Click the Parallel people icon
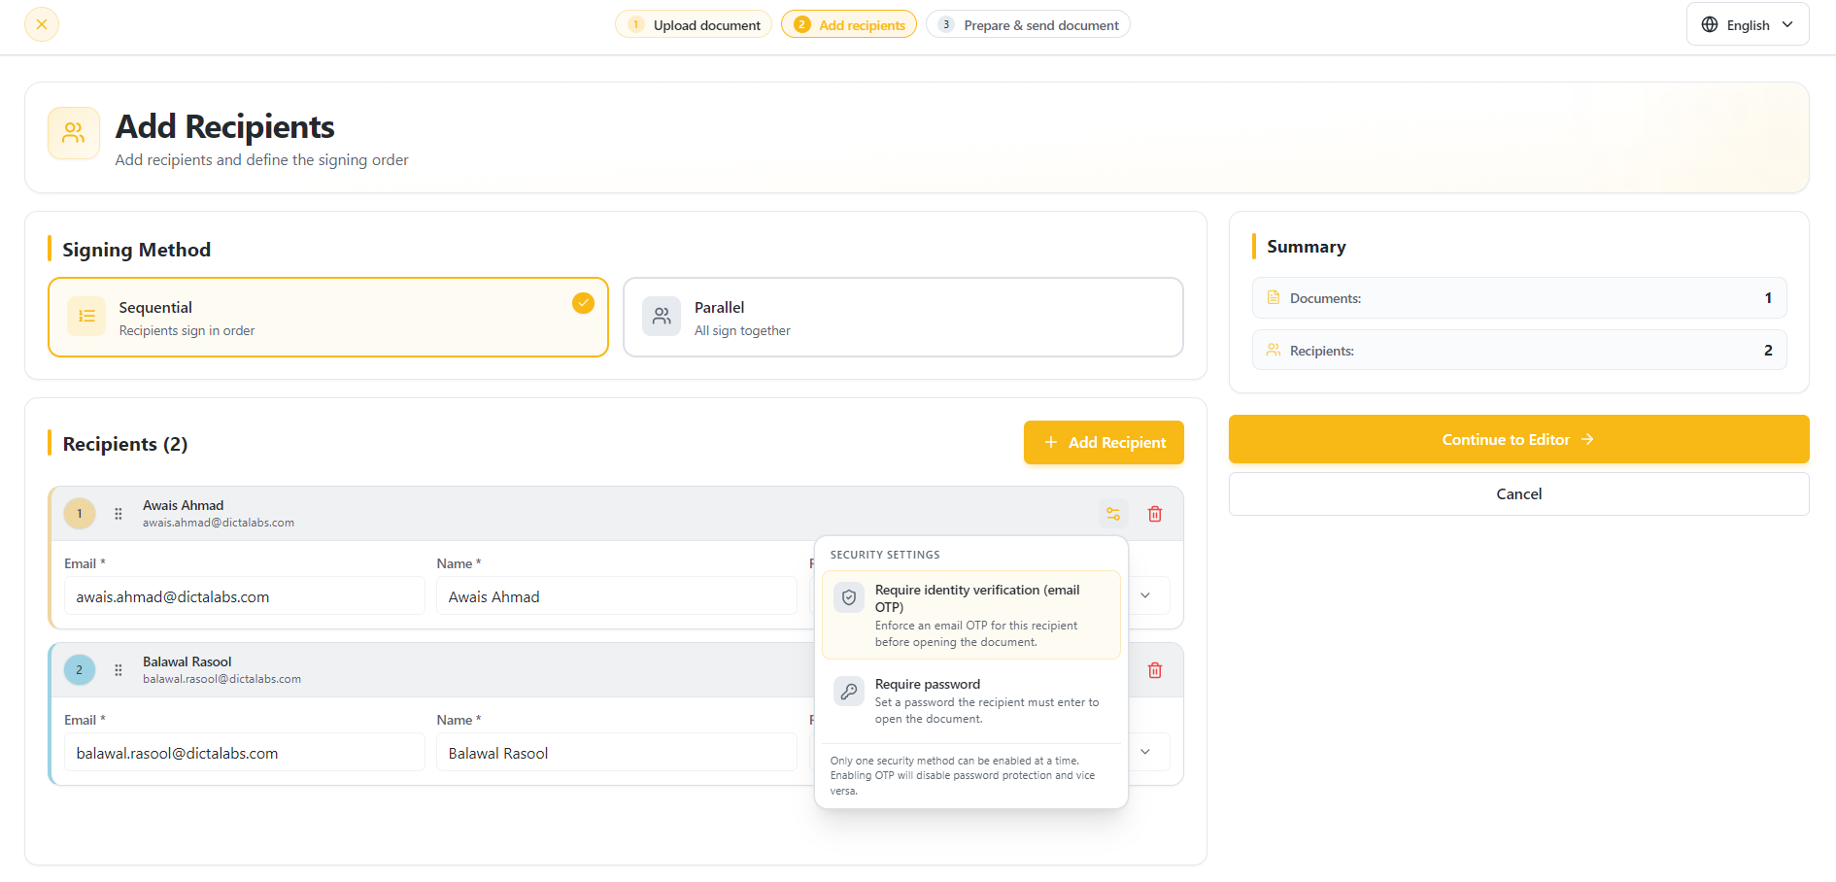The width and height of the screenshot is (1836, 882). [662, 316]
